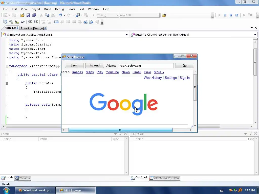Open the Window menu
The image size is (259, 194).
click(94, 9)
